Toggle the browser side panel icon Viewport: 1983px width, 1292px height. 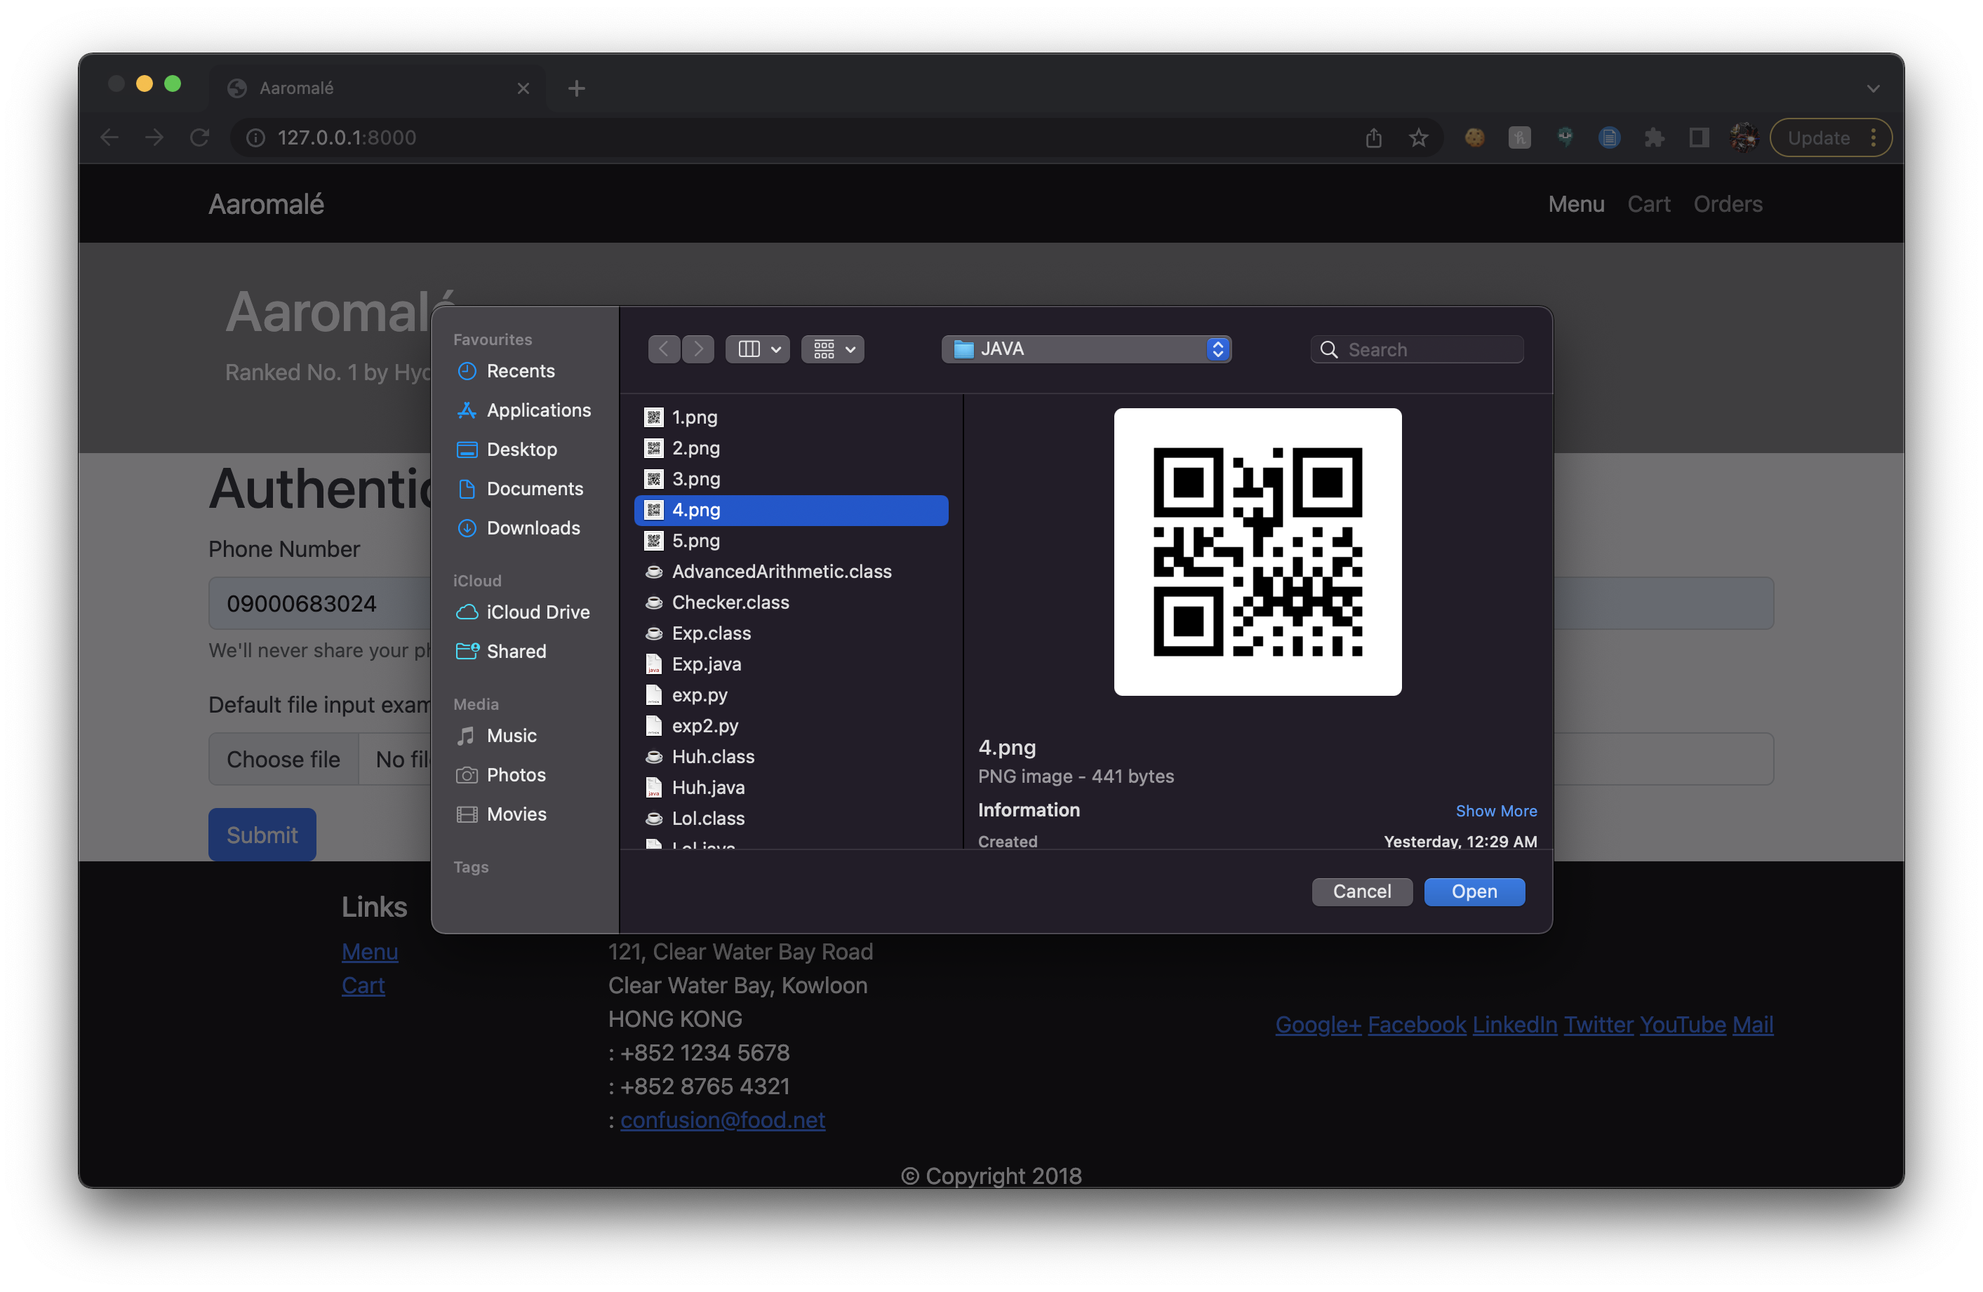(1699, 137)
